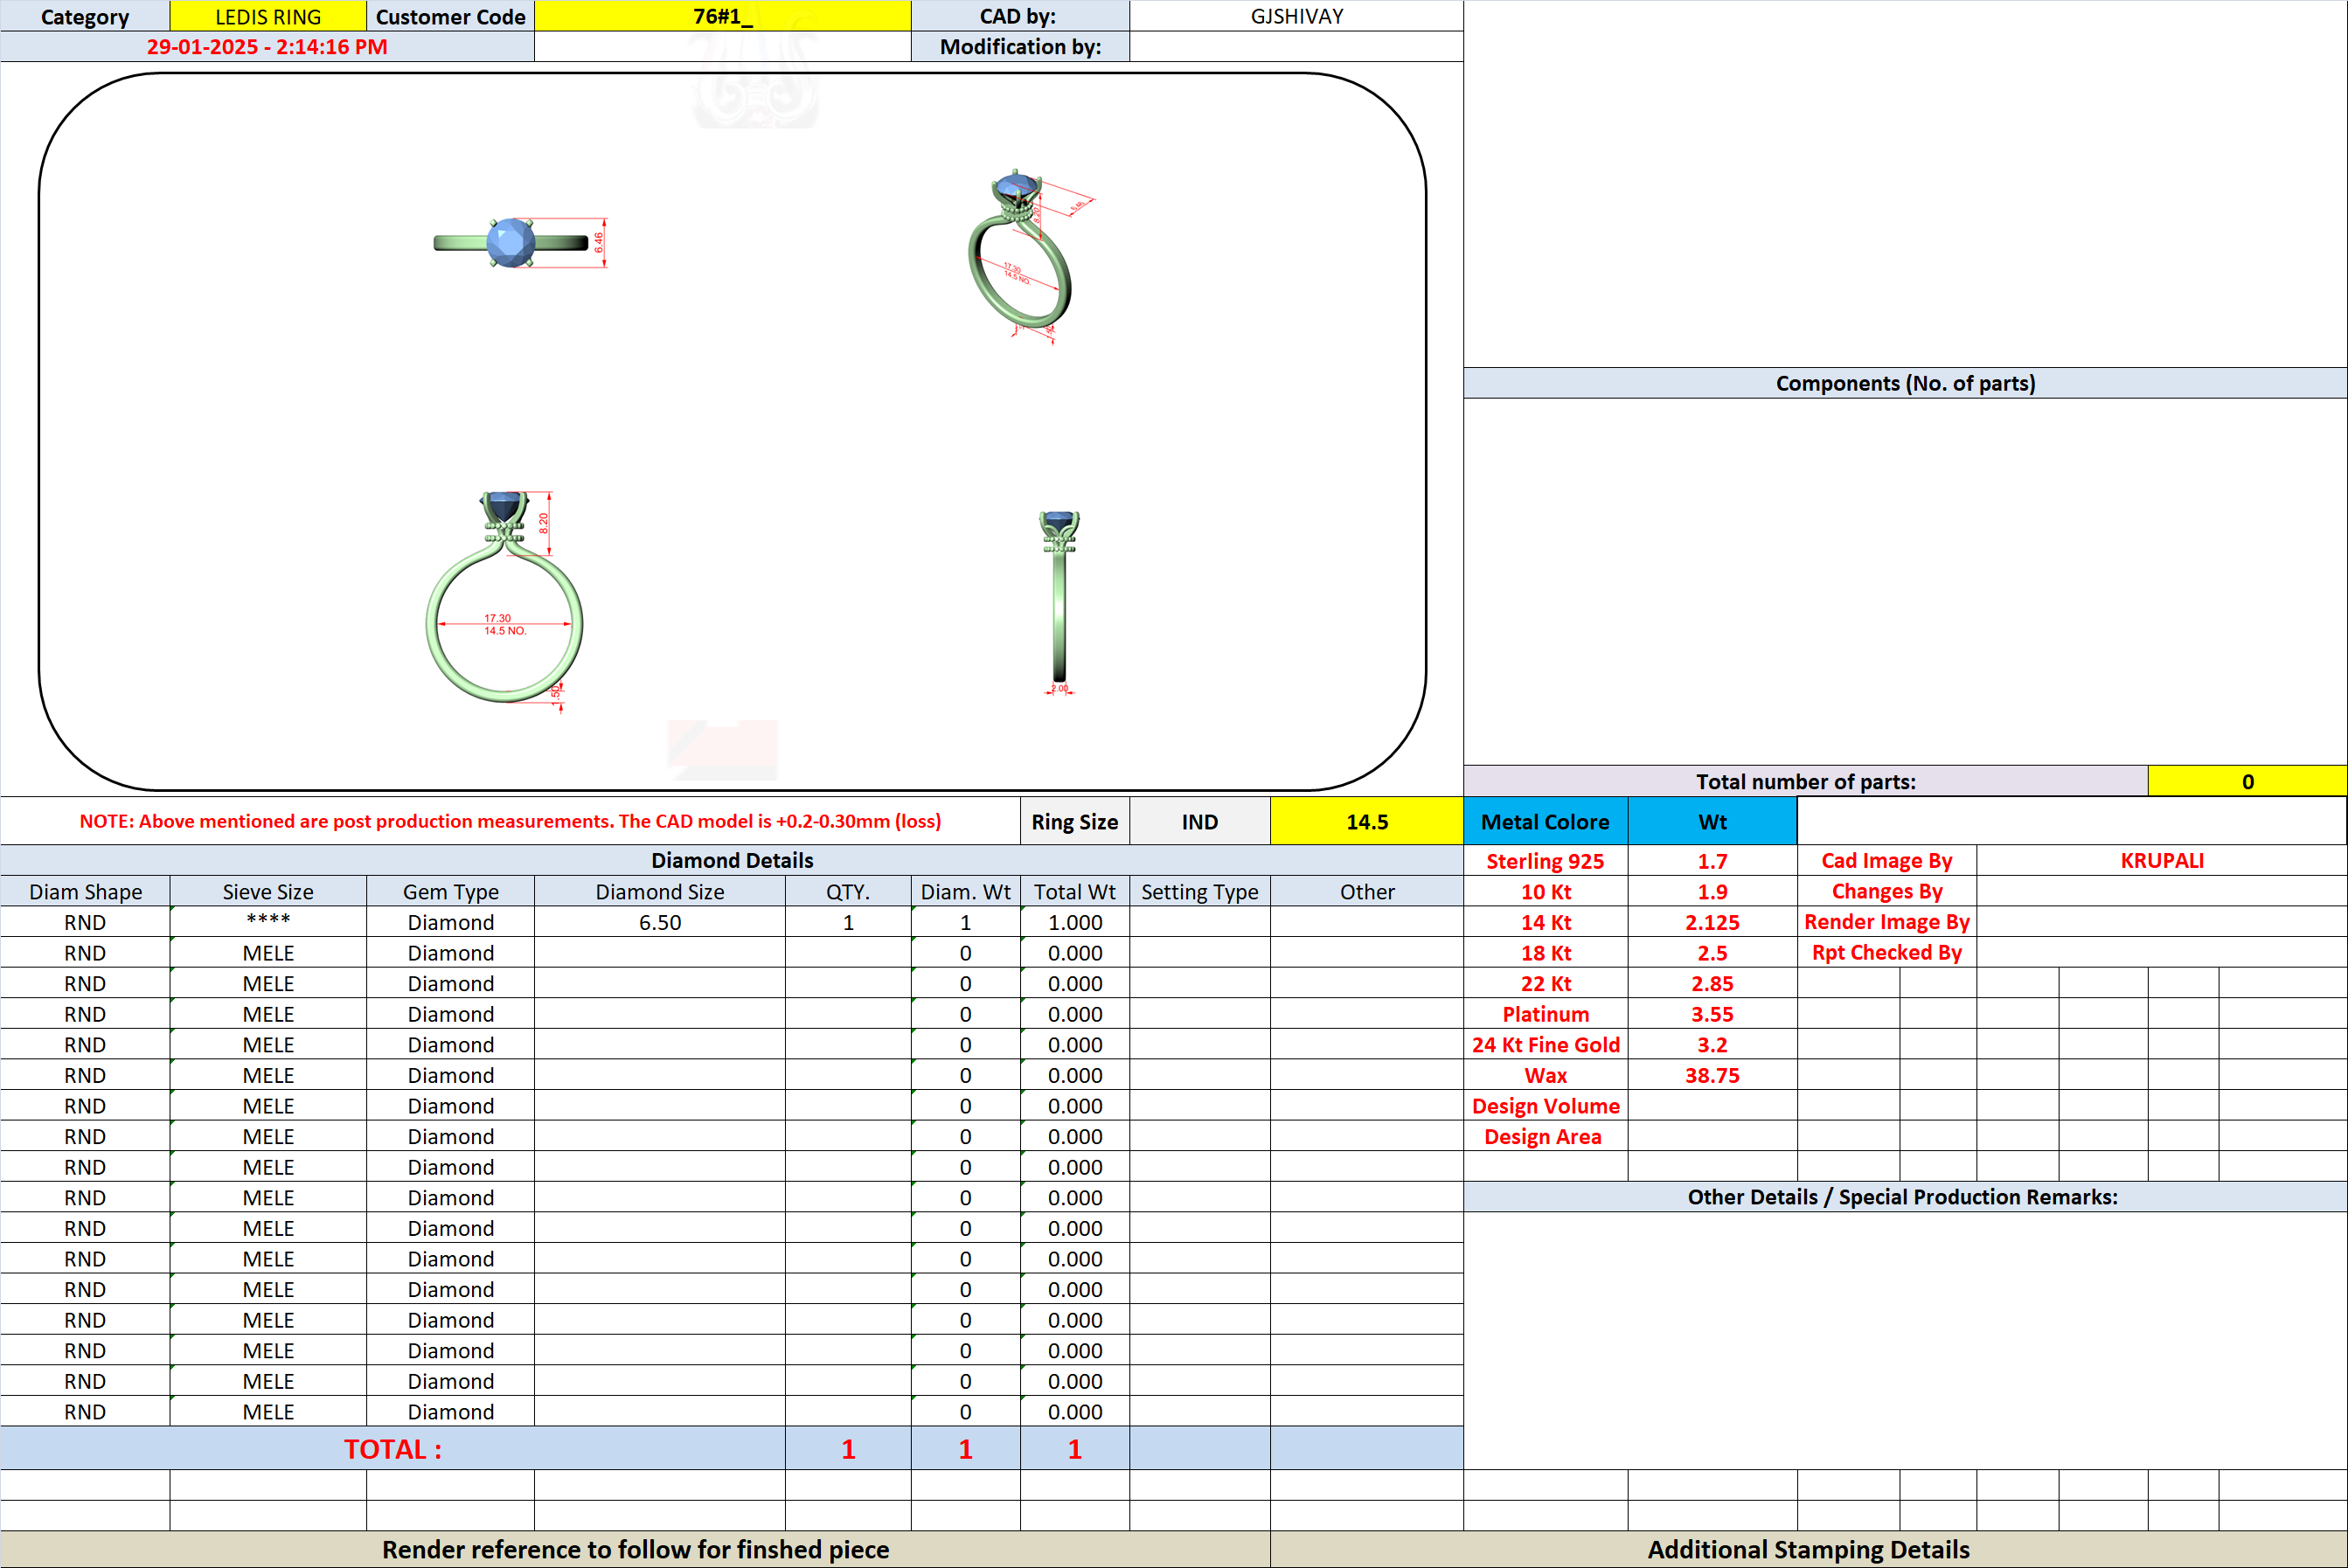
Task: Select the 'Gem Type' column header
Action: point(451,891)
